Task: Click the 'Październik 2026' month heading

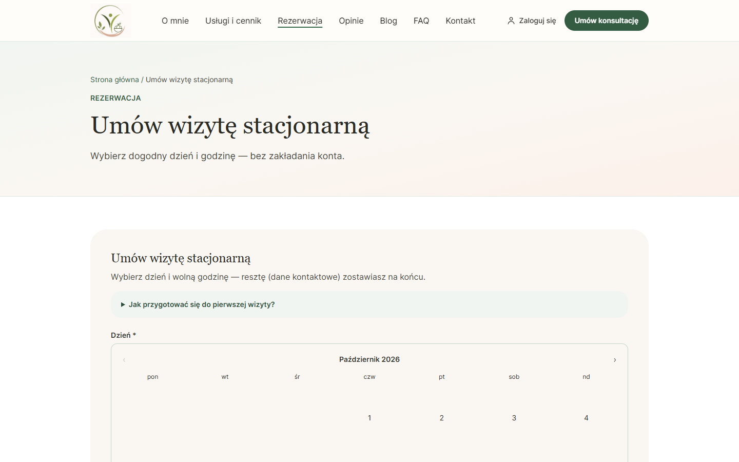Action: point(369,359)
